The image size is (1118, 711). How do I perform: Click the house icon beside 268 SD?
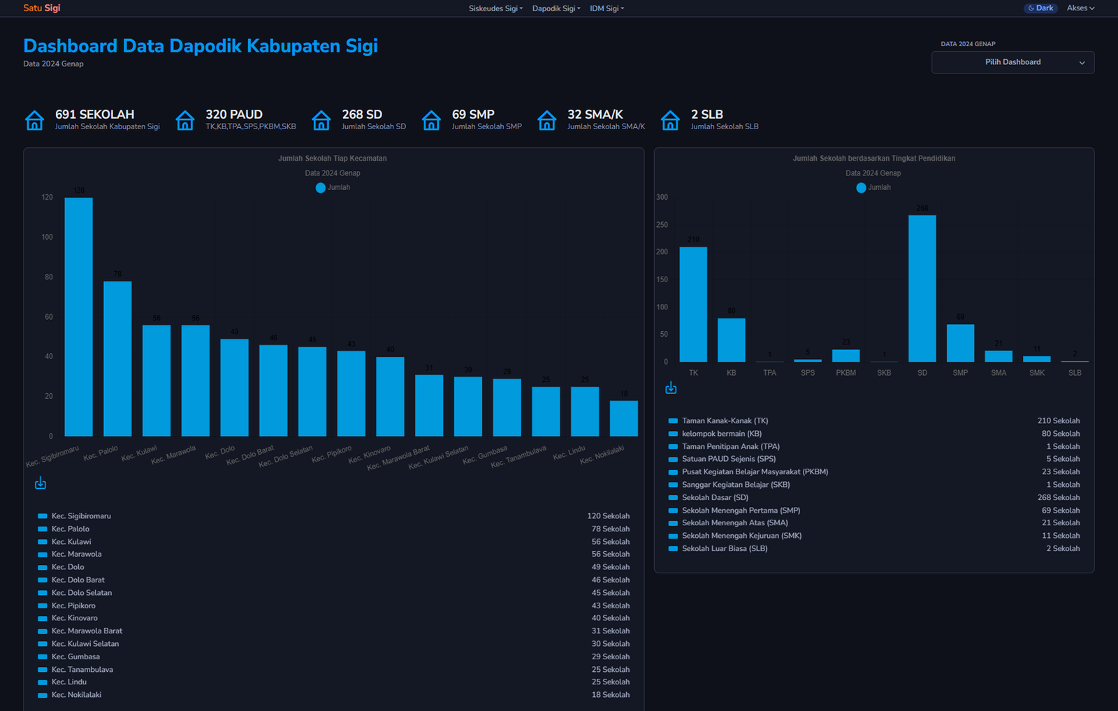coord(321,120)
